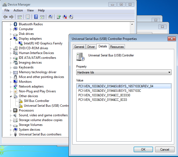This screenshot has height=157, width=178.
Task: Switch to the Resources tab
Action: tap(117, 47)
